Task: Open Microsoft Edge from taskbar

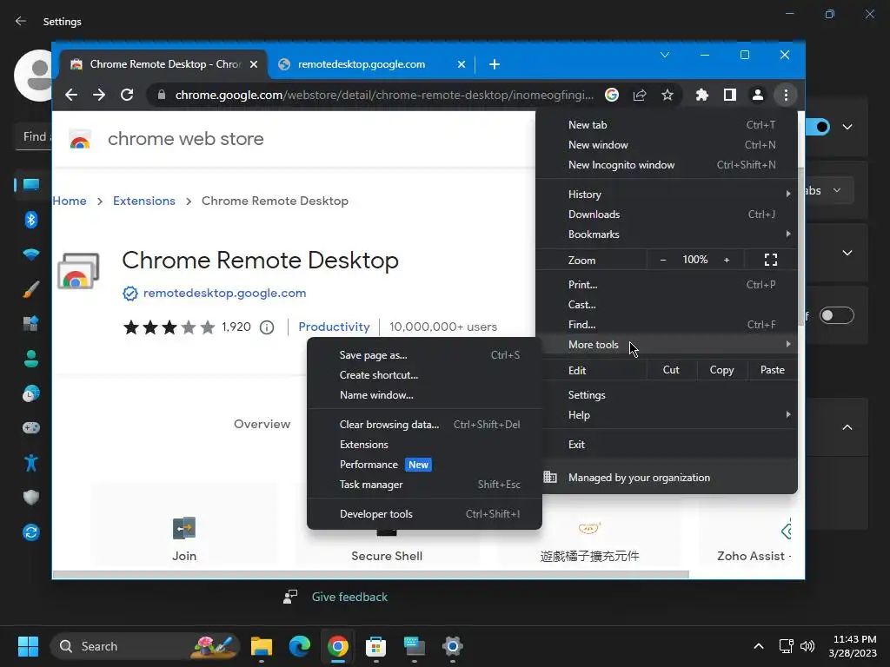Action: click(300, 646)
